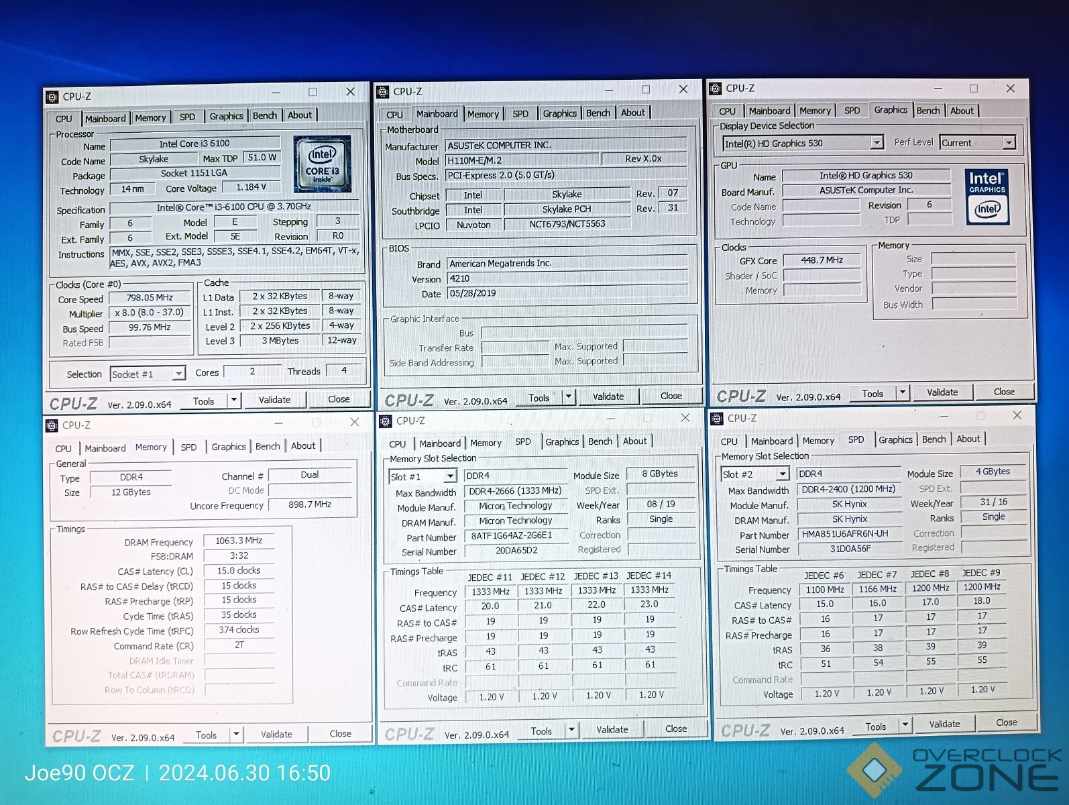
Task: Click Tools button in the Slot #2 window
Action: (x=875, y=727)
